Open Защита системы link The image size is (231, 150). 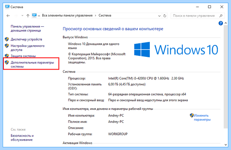(23, 56)
